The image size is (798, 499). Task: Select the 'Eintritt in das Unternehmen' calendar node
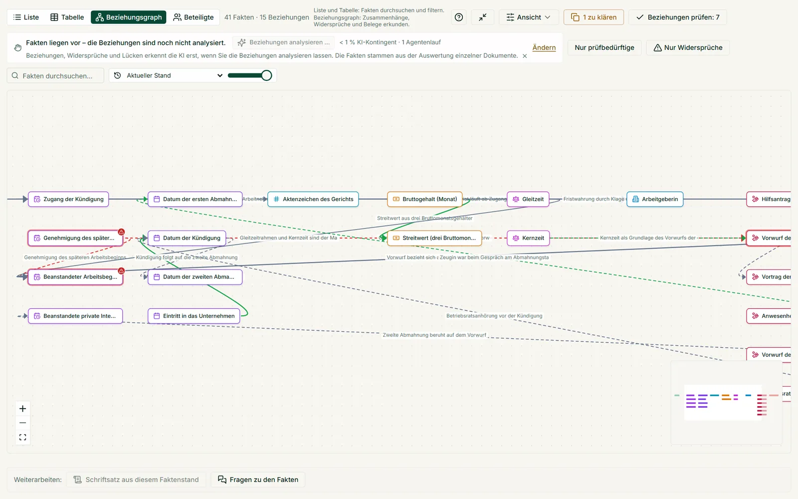pos(194,316)
